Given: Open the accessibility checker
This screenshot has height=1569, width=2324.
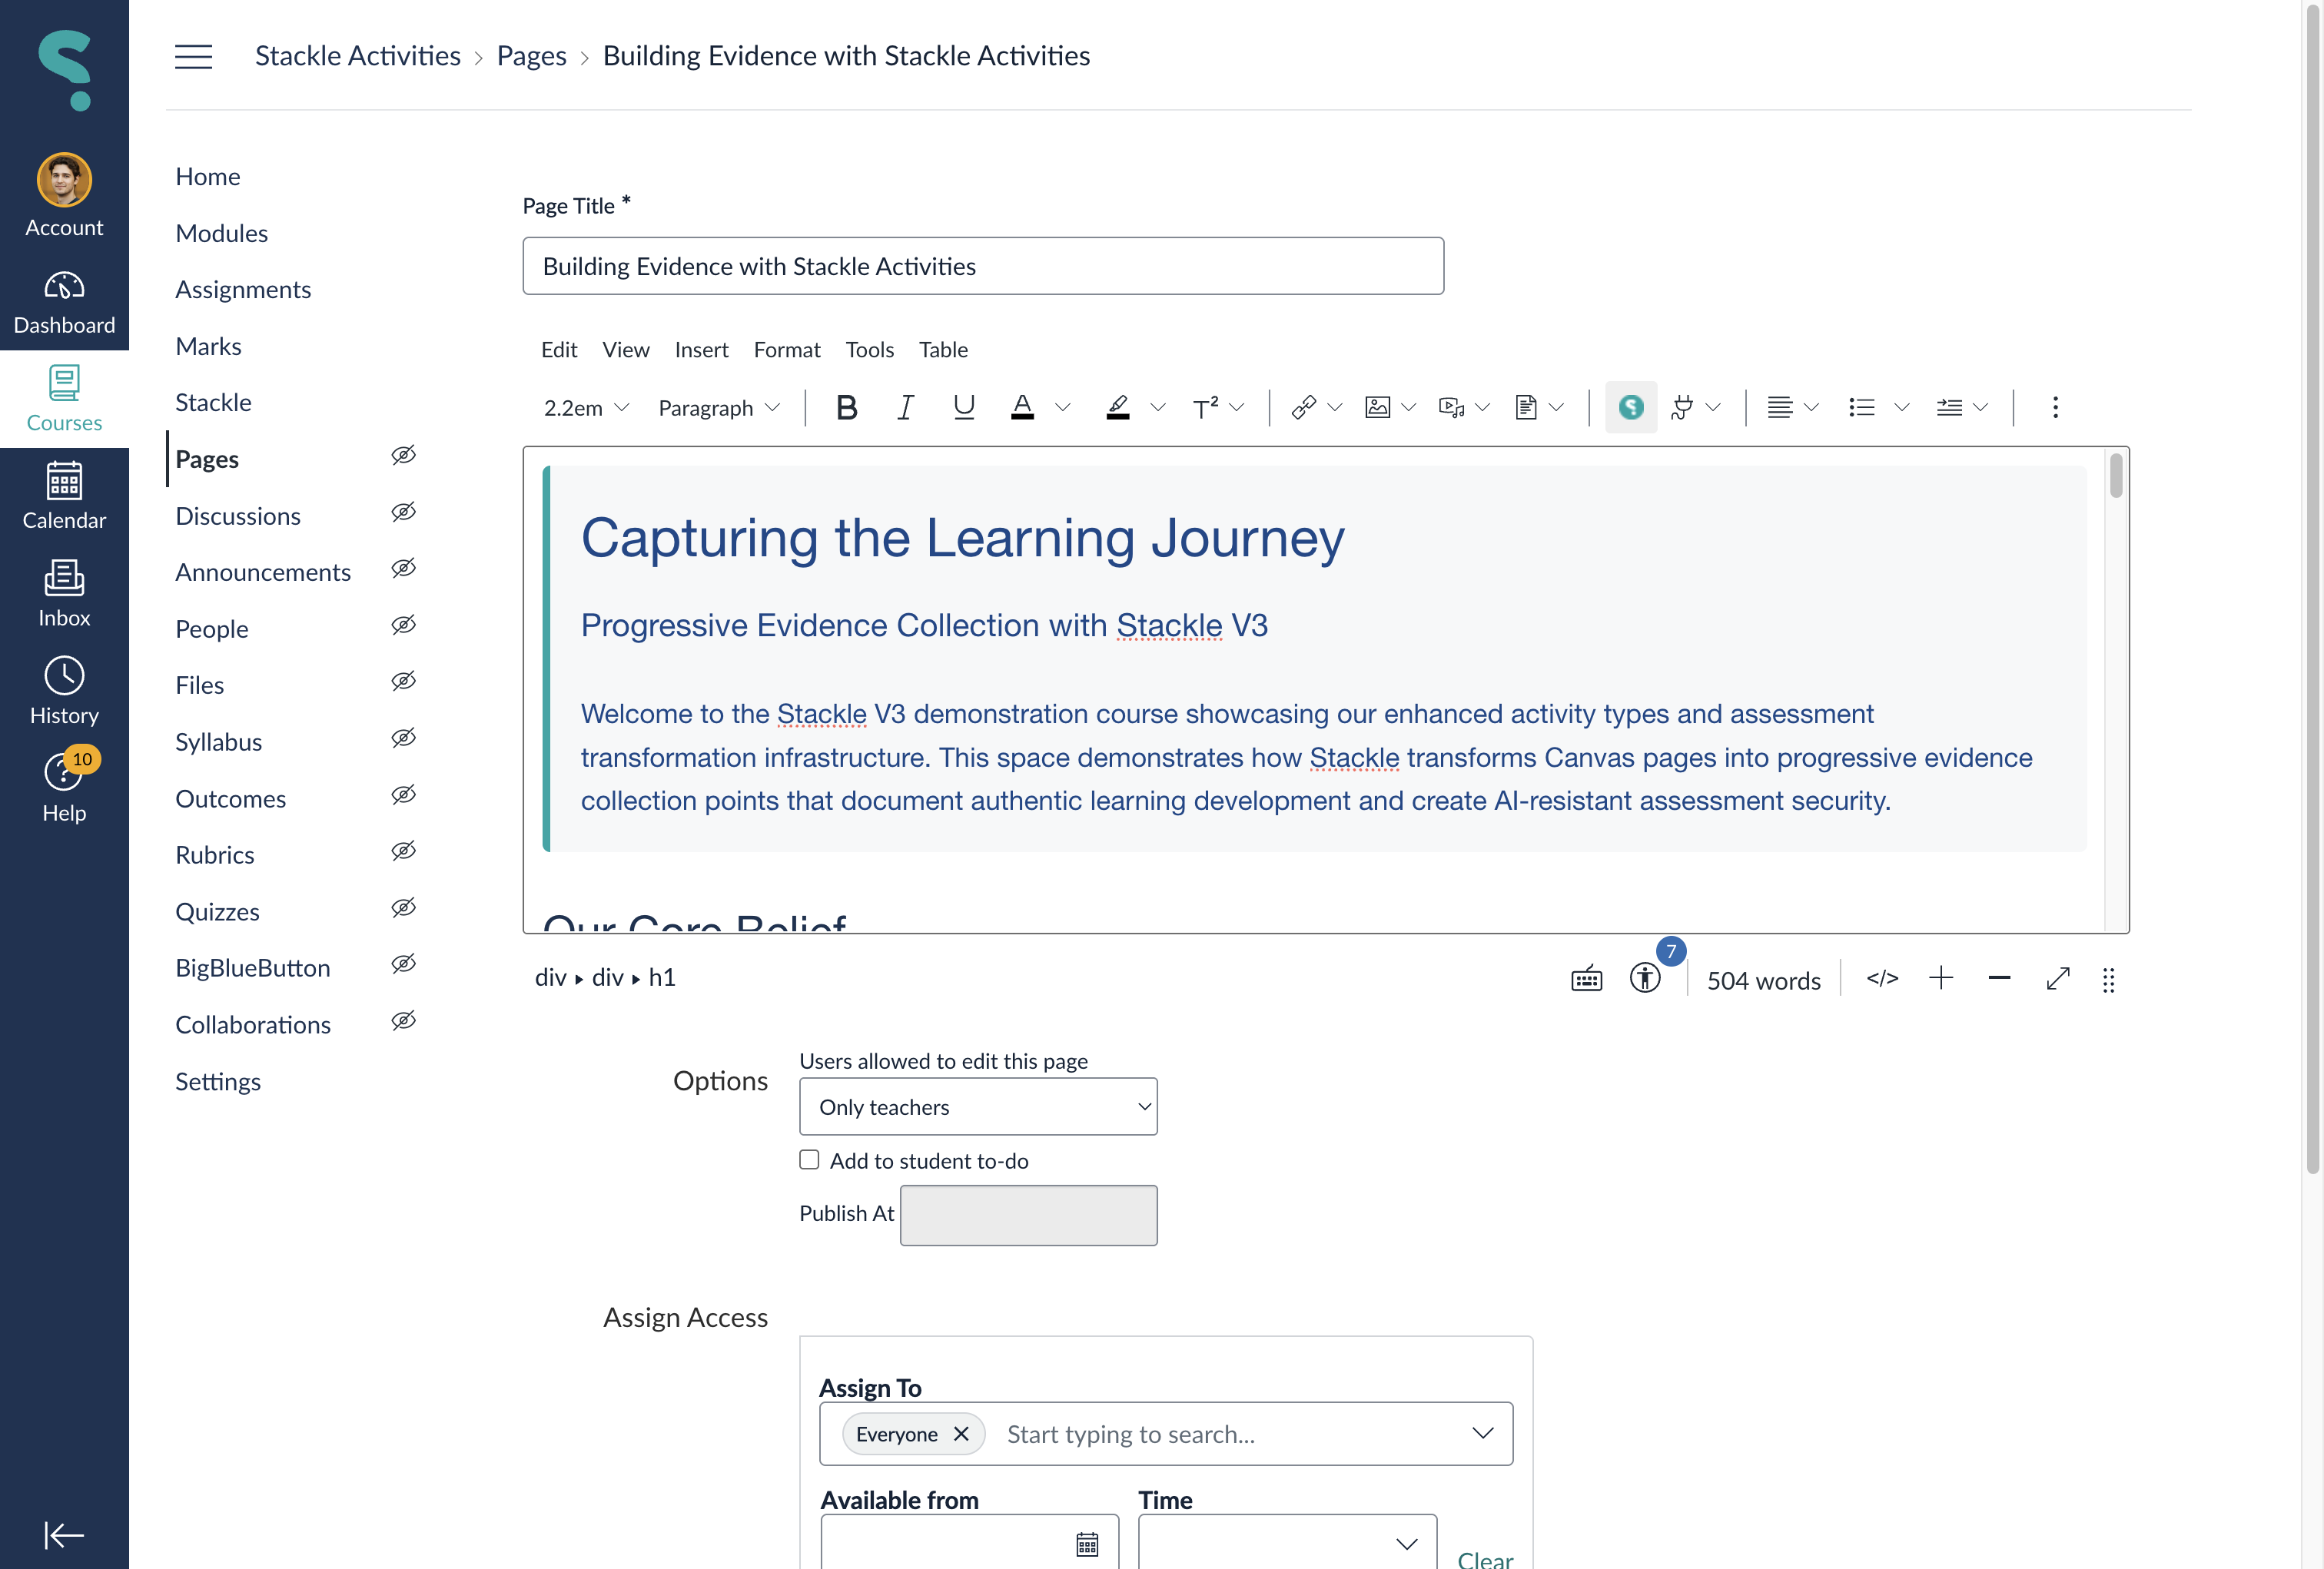Looking at the screenshot, I should pyautogui.click(x=1645, y=979).
